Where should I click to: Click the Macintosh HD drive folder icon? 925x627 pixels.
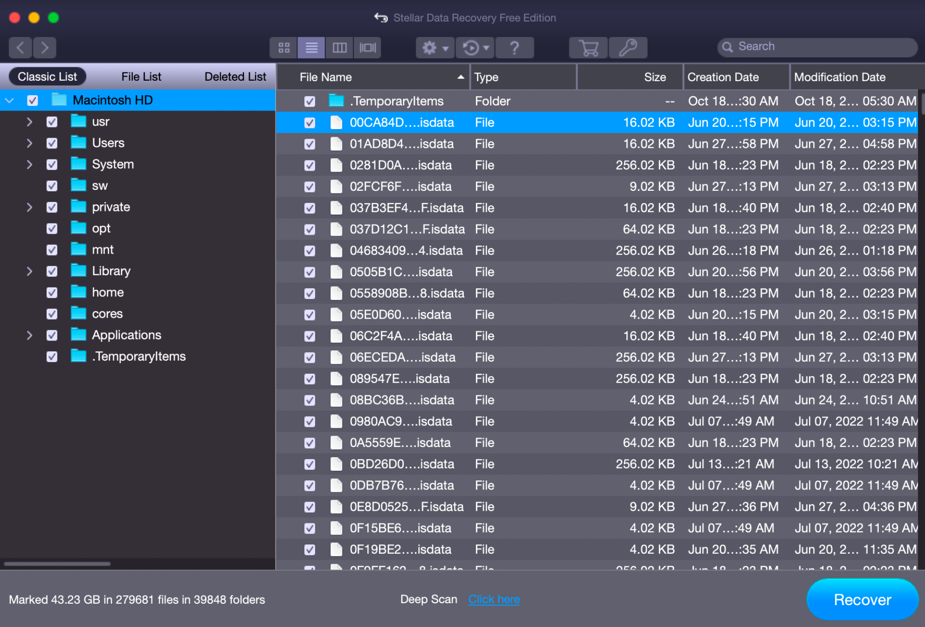59,100
